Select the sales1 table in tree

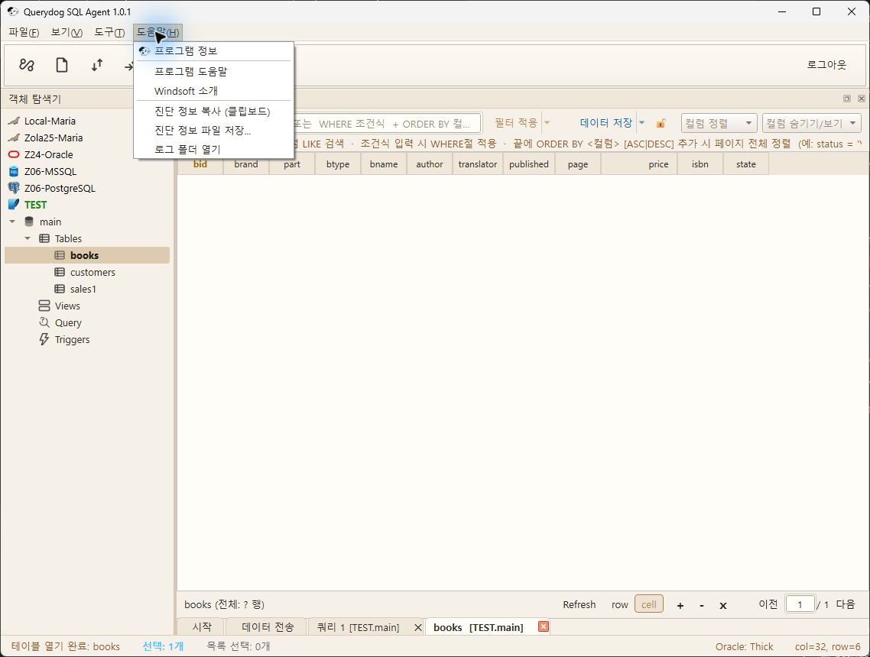pyautogui.click(x=83, y=289)
